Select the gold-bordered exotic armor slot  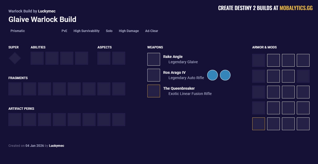tap(259, 124)
